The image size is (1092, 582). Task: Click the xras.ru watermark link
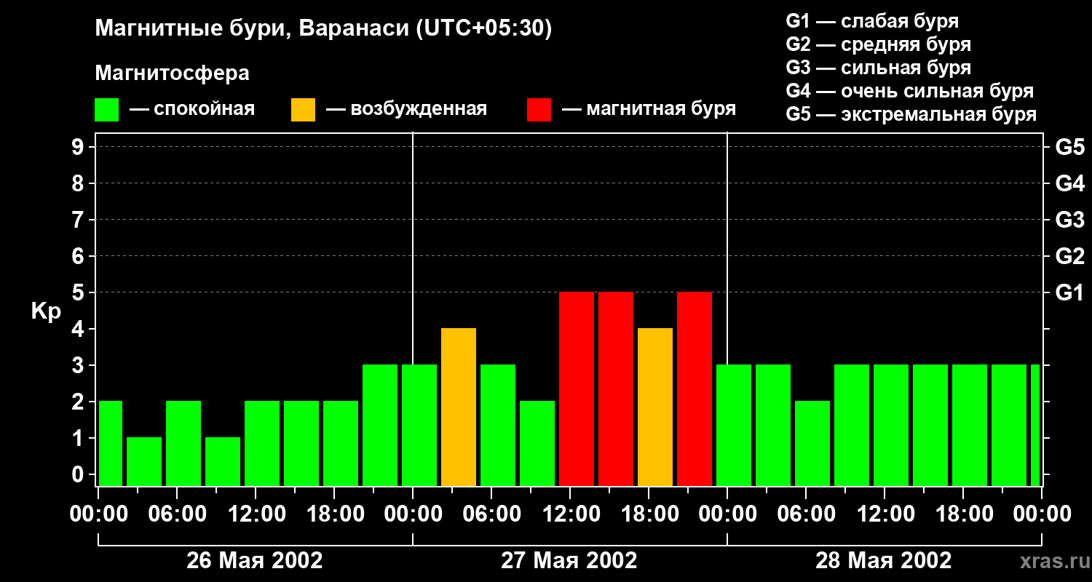[x=1053, y=561]
